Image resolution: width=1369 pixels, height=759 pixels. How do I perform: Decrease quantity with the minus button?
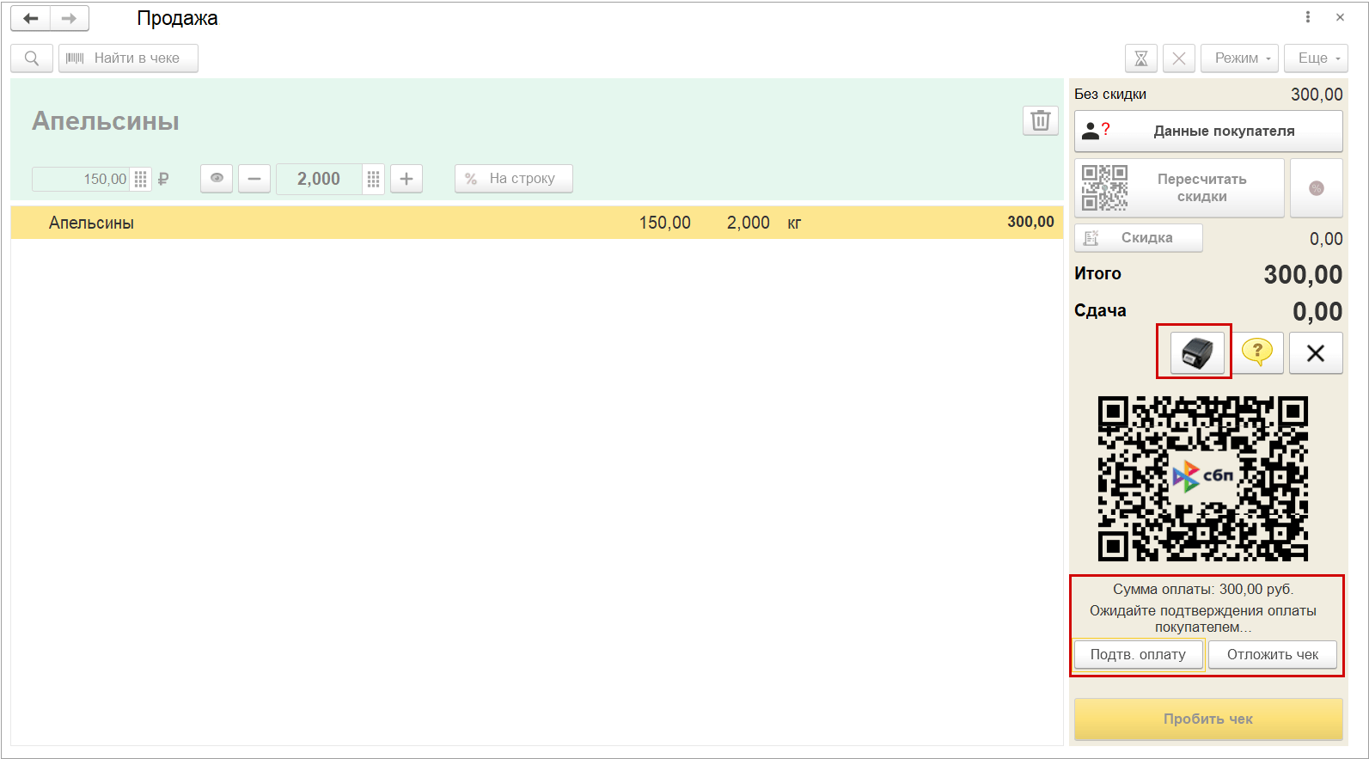(254, 179)
